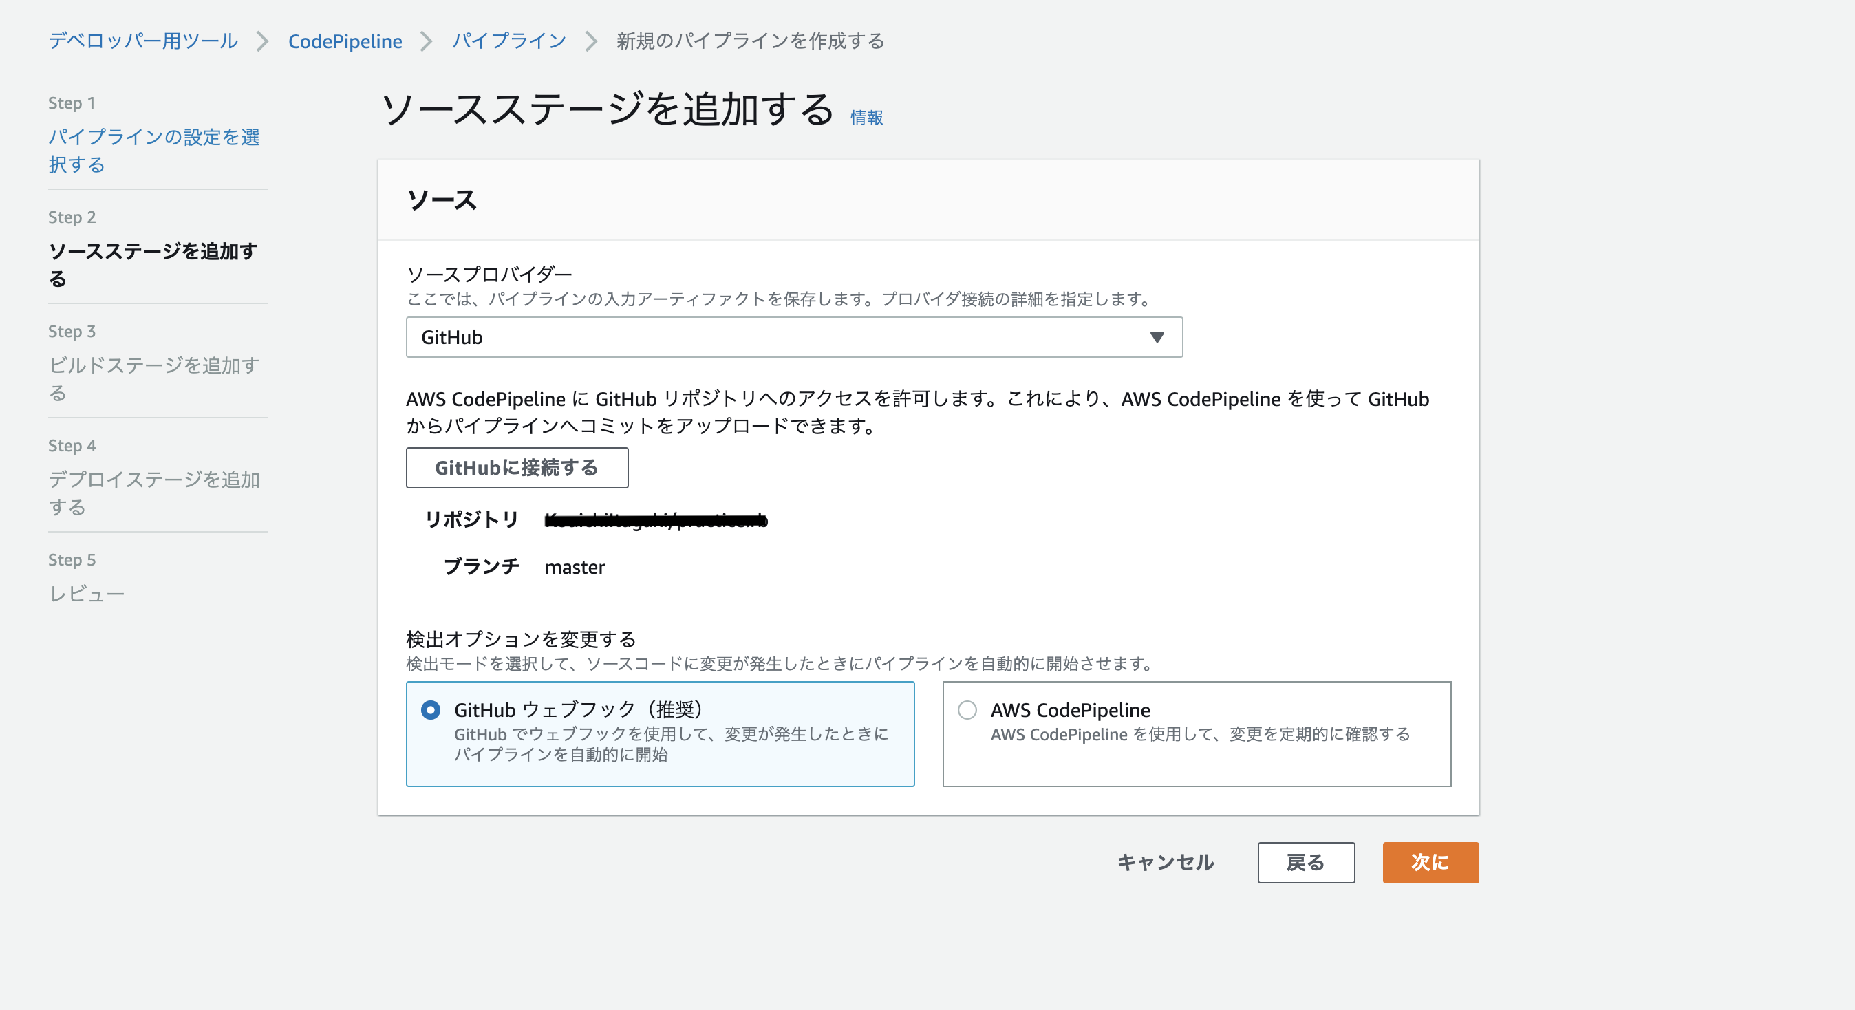Click キャンセル to cancel pipeline creation
Screen dimensions: 1855x1010
(x=1165, y=861)
